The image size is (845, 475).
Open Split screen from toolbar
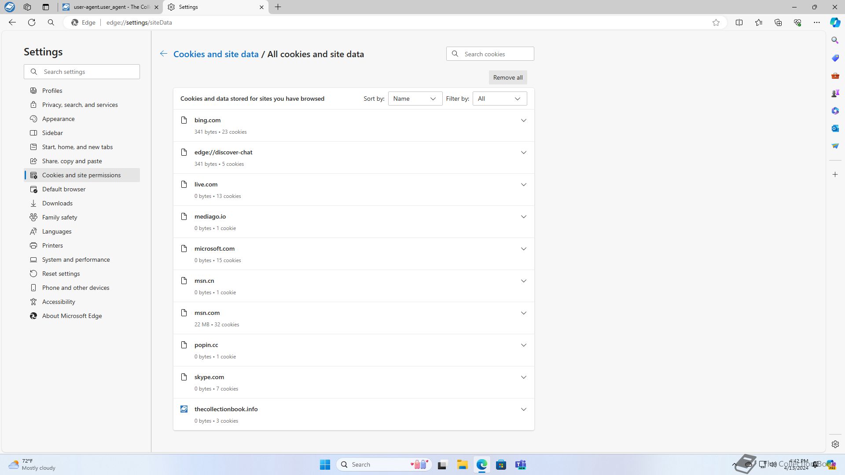click(739, 22)
